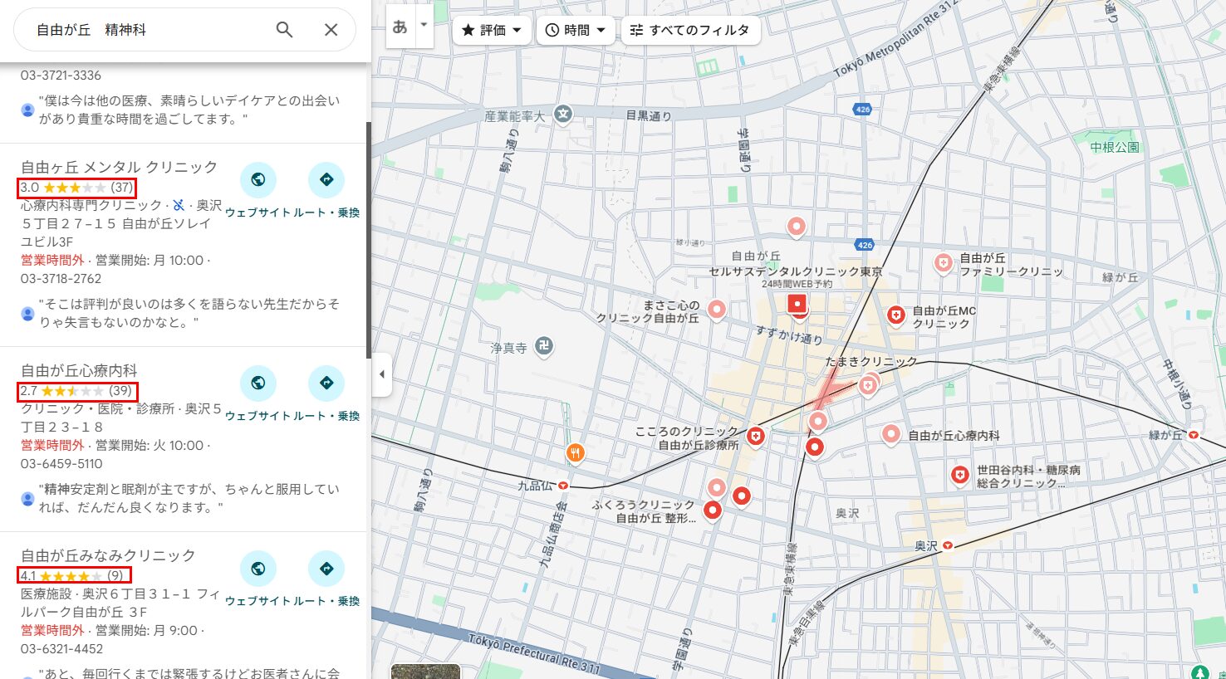The height and width of the screenshot is (679, 1226).
Task: Open すべてのフィルタ all filters
Action: [690, 30]
